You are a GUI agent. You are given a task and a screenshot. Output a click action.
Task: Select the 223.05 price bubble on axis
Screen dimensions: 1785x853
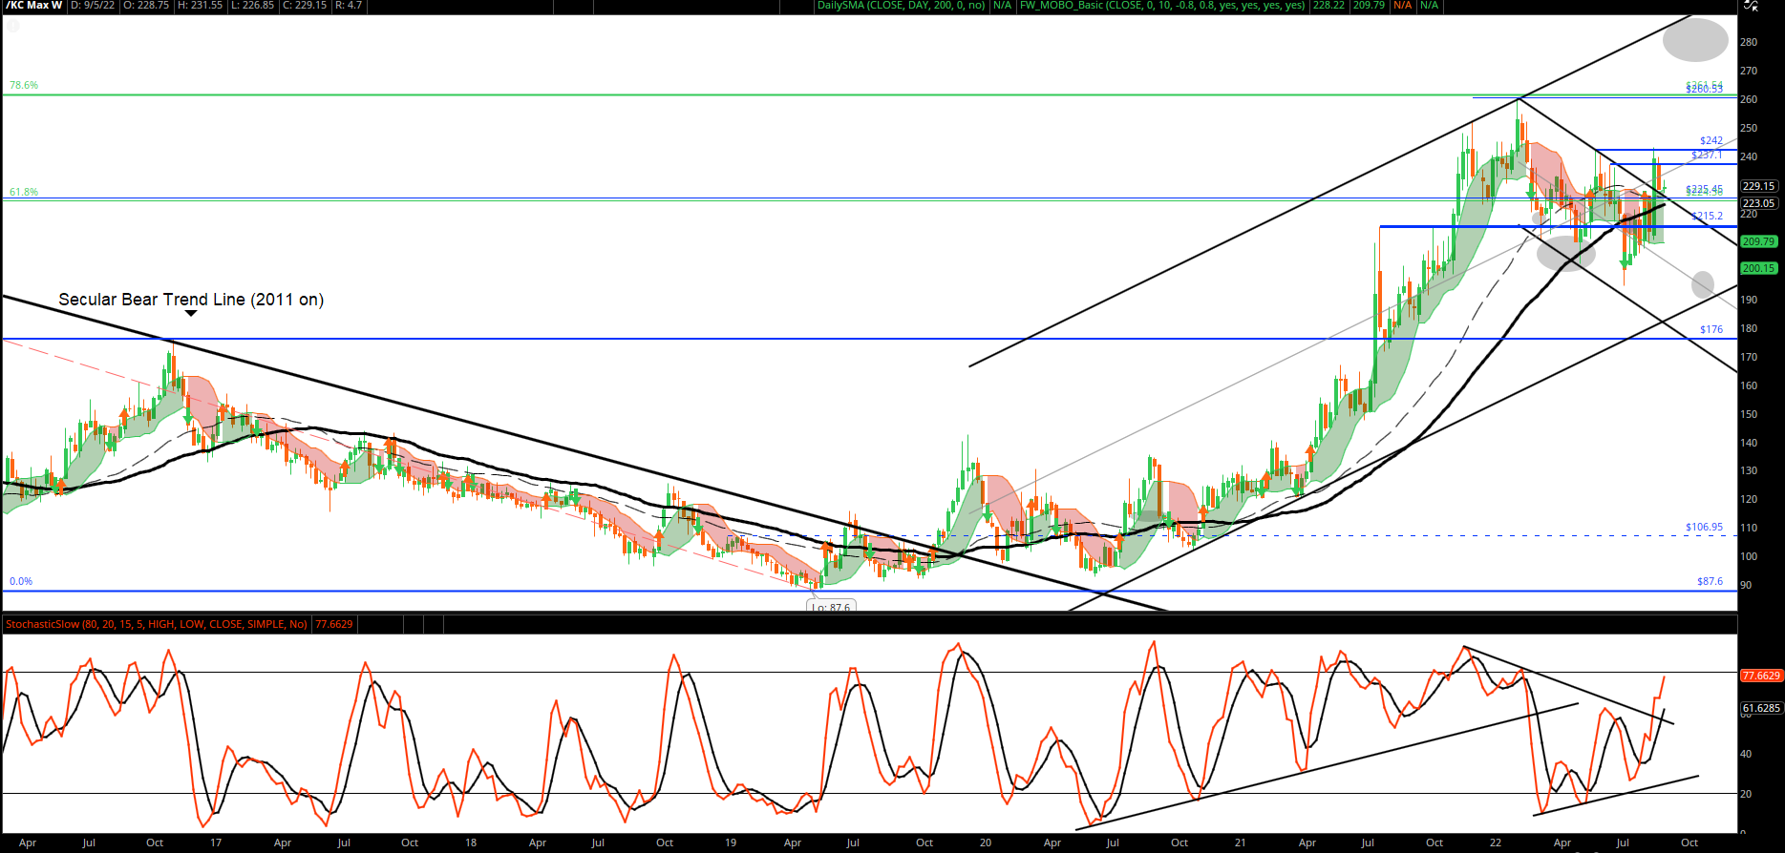(x=1758, y=203)
